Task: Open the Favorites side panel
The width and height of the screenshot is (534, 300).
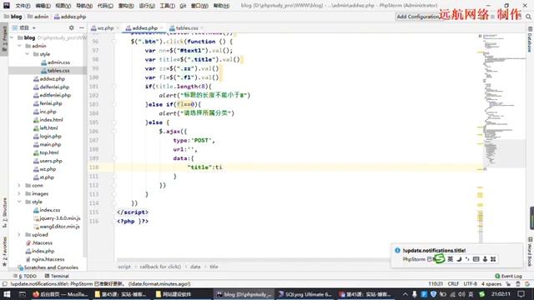Action: point(5,251)
